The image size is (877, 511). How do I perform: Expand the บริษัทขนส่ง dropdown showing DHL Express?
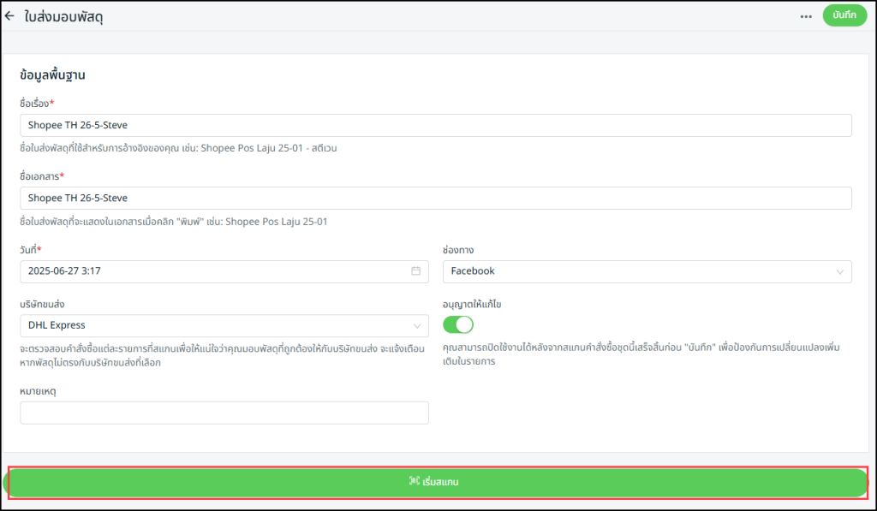pyautogui.click(x=214, y=325)
